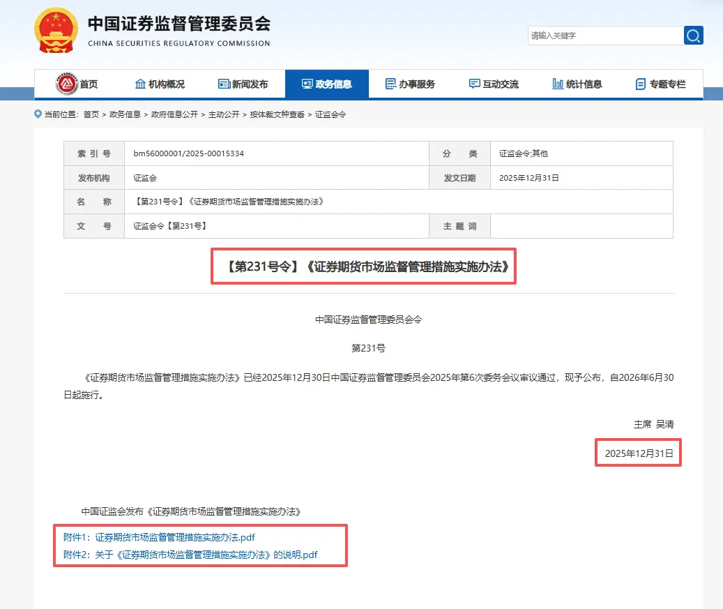Viewport: 723px width, 609px height.
Task: Open 政务信息 breadcrumb link
Action: click(125, 114)
